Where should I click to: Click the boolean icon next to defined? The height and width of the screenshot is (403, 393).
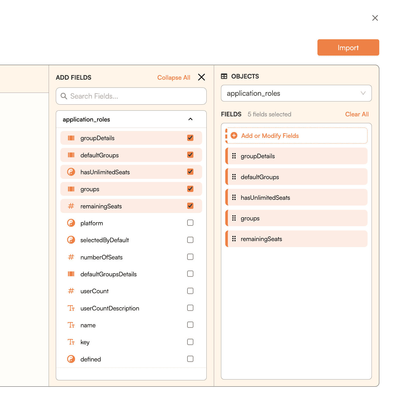coord(71,359)
